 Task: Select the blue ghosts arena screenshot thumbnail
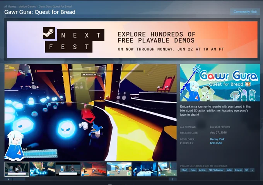(x=42, y=169)
